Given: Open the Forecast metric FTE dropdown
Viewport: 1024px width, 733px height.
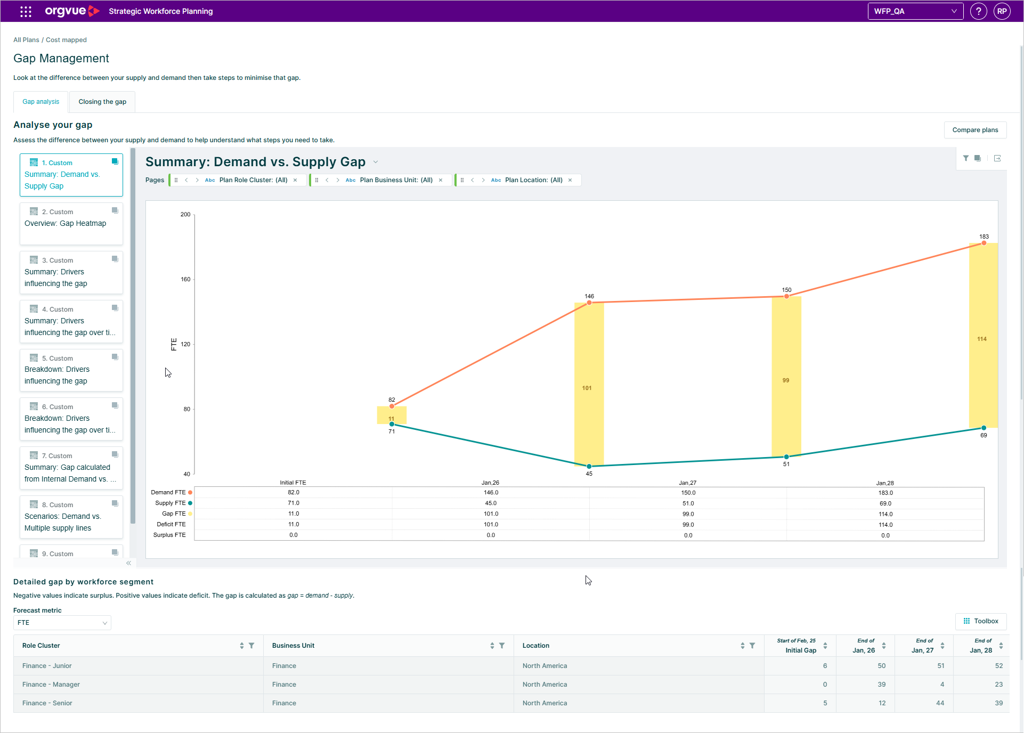Looking at the screenshot, I should point(62,623).
